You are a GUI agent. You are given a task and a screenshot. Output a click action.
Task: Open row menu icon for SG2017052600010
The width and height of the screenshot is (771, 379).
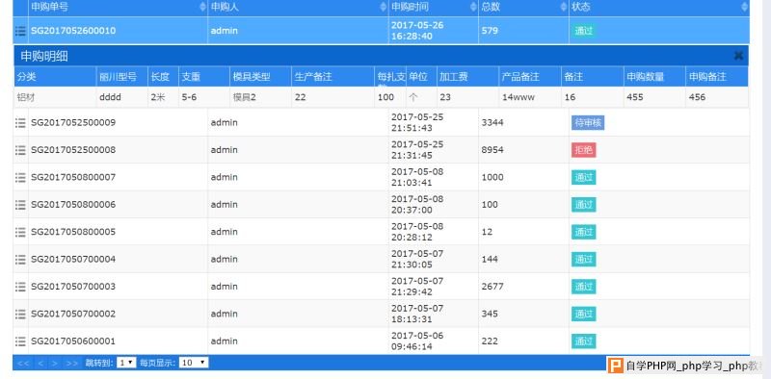[20, 31]
